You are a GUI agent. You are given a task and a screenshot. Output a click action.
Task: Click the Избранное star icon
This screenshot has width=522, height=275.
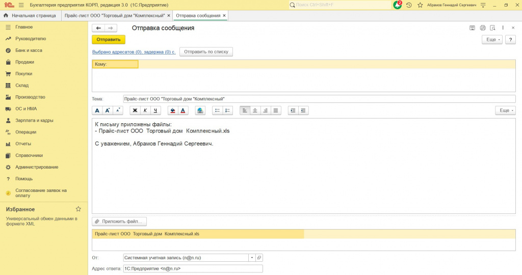click(x=78, y=209)
